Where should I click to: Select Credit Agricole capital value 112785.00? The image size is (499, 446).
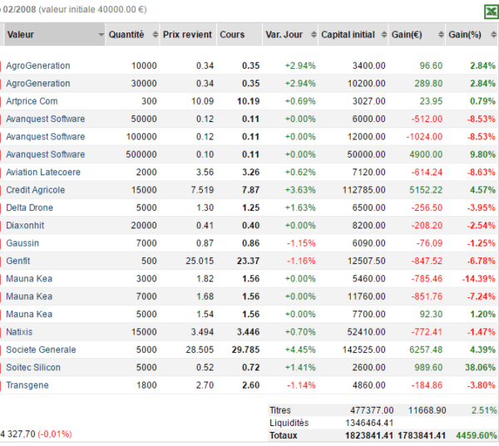364,190
